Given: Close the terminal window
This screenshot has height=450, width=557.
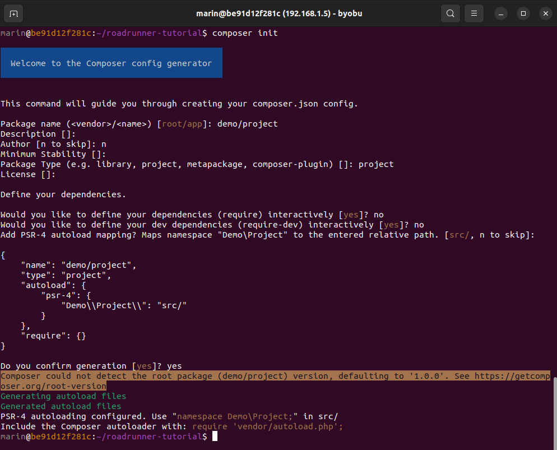Looking at the screenshot, I should point(546,13).
